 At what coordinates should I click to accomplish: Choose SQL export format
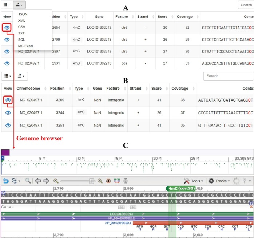[21, 40]
